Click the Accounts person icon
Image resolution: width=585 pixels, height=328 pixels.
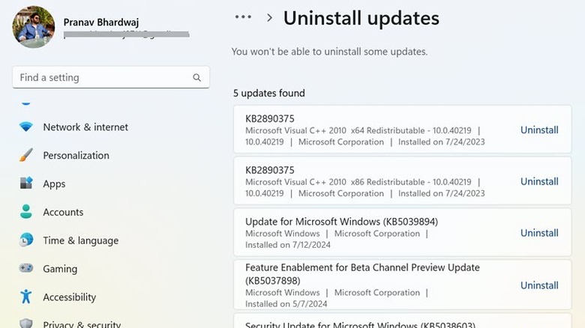pyautogui.click(x=26, y=212)
